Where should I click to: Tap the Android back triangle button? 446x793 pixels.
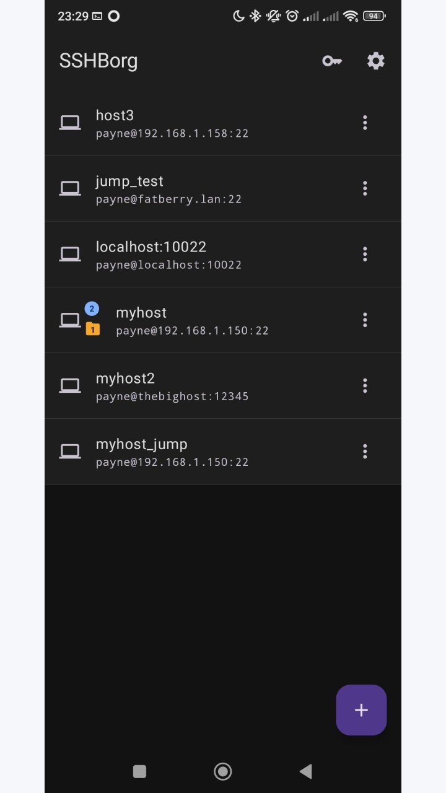coord(305,771)
